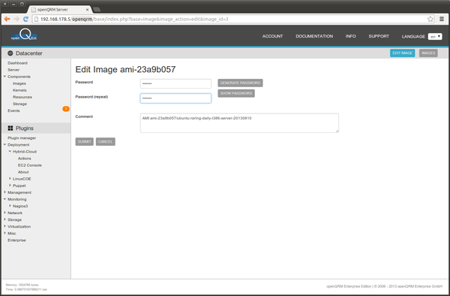Open the Plugin manager link
This screenshot has height=296, width=450.
click(x=22, y=138)
